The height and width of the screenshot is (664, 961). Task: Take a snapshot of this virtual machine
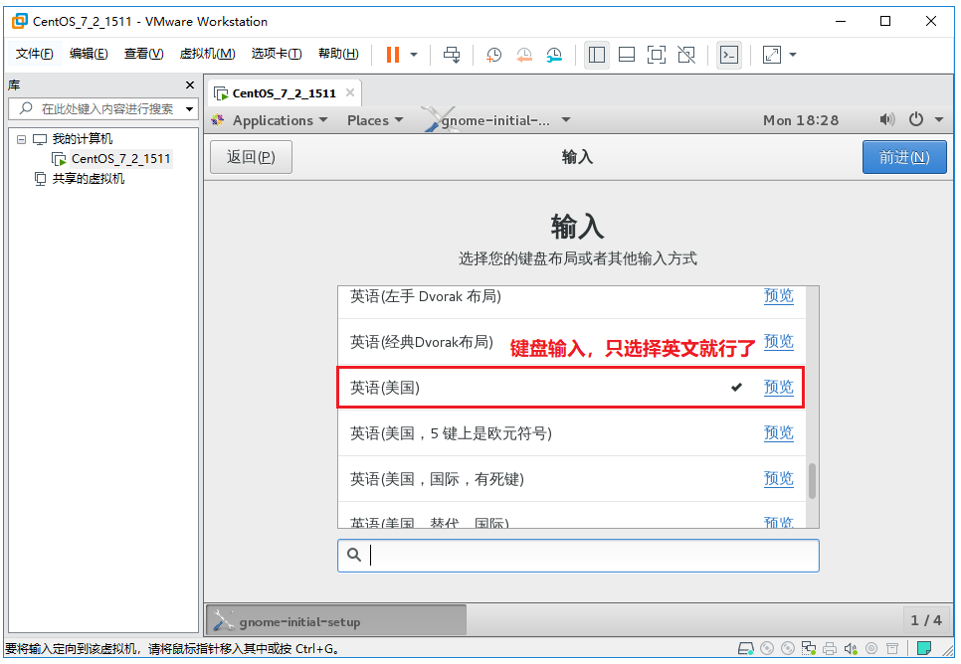pyautogui.click(x=493, y=55)
